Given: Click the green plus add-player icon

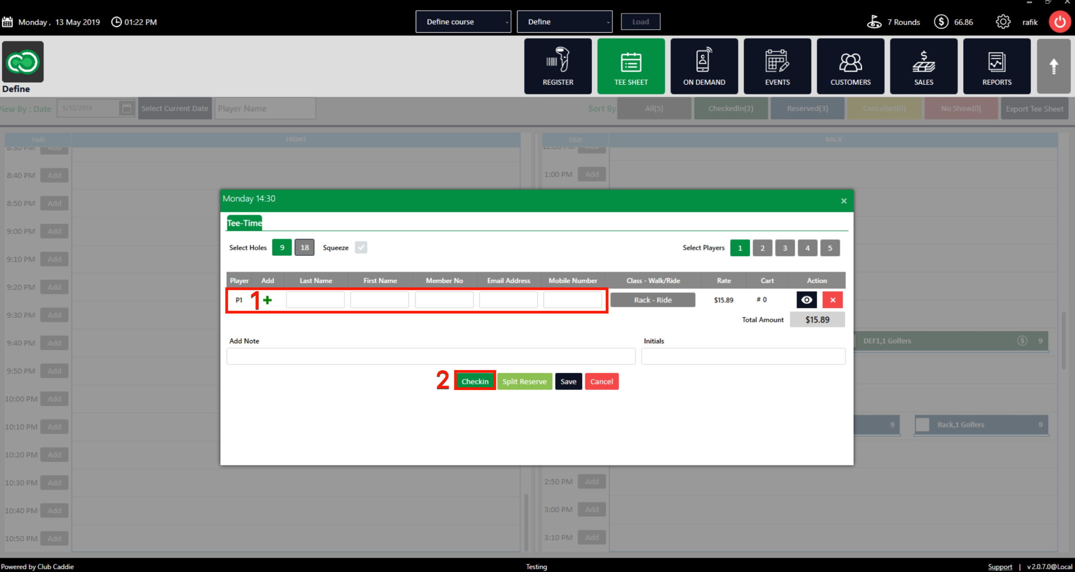Looking at the screenshot, I should click(x=268, y=300).
